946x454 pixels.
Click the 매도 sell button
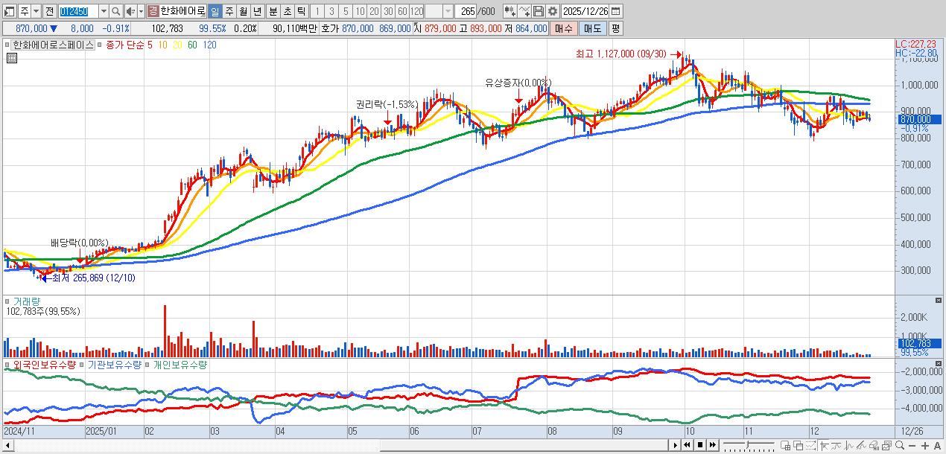click(x=592, y=28)
